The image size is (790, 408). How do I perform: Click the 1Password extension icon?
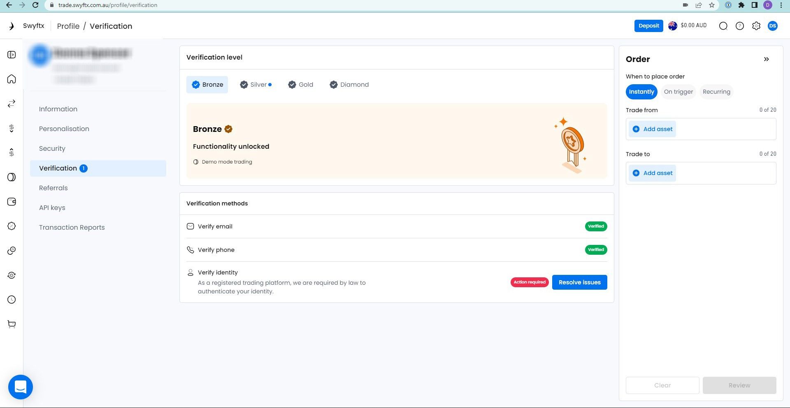coord(728,5)
